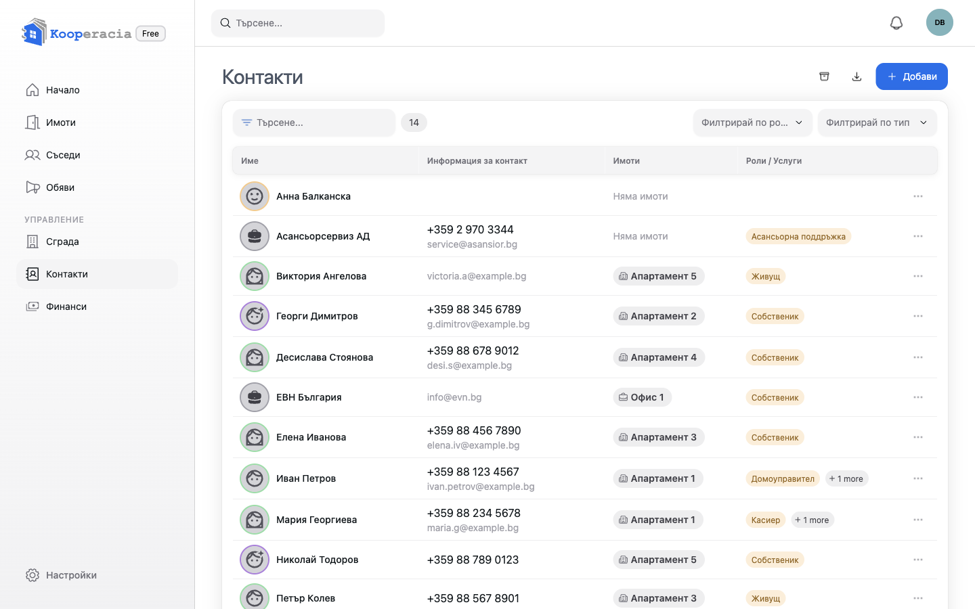975x609 pixels.
Task: Open Сграда in sidebar
Action: pyautogui.click(x=97, y=242)
